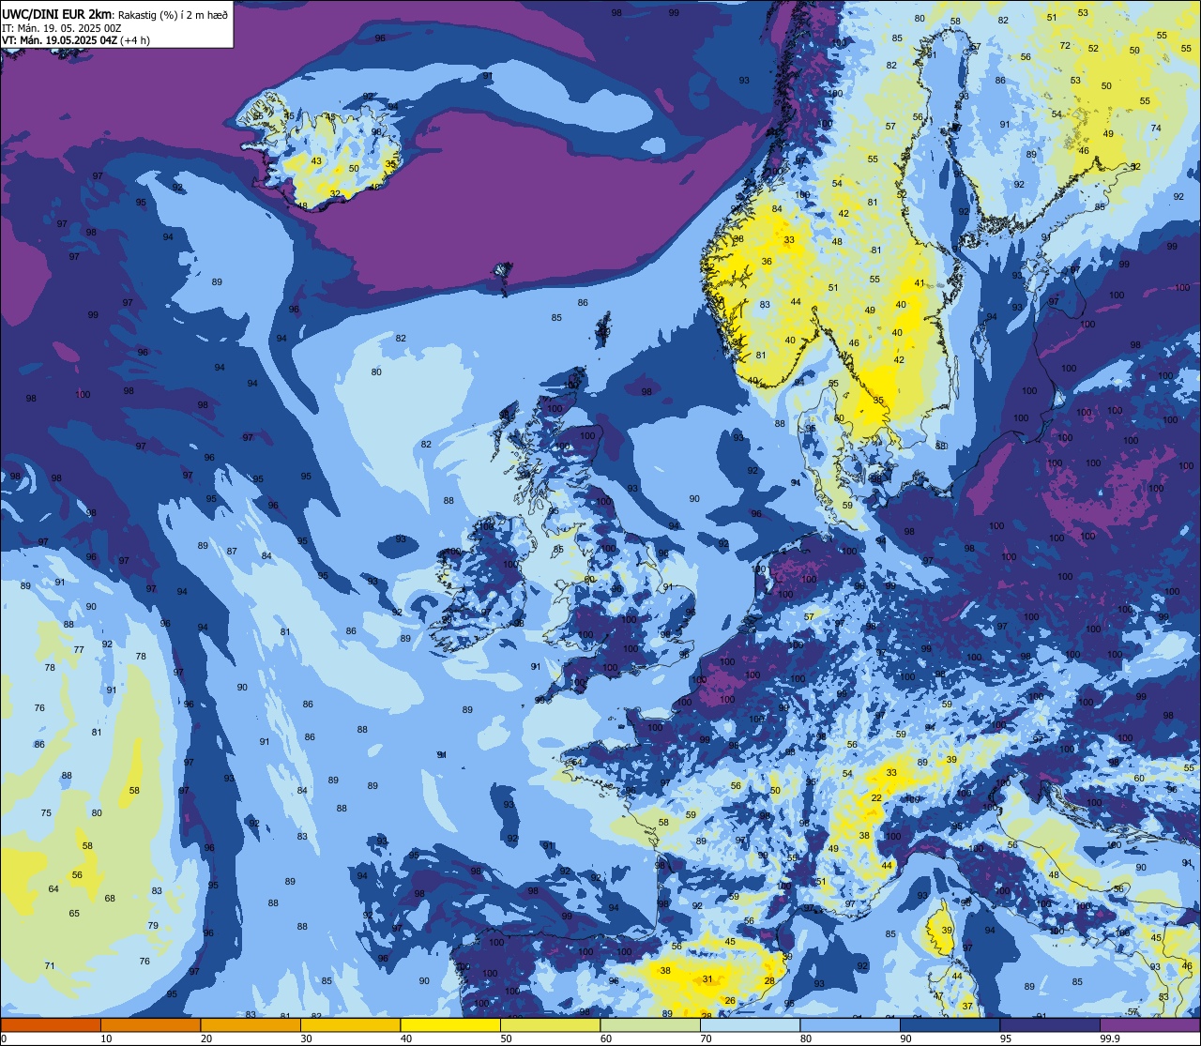Click the pale yellow 50–60 legend segment
1201x1046 pixels.
coord(550,1025)
